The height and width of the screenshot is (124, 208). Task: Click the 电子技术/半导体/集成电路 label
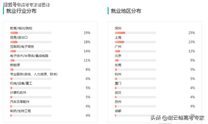point(29,56)
